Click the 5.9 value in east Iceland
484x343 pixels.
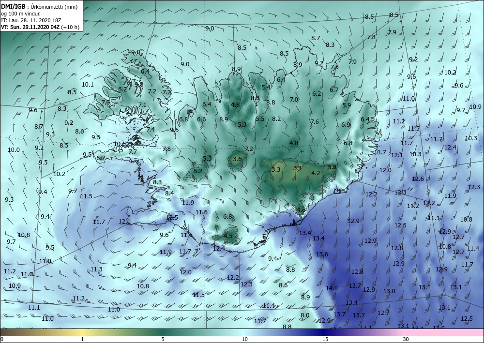347,105
